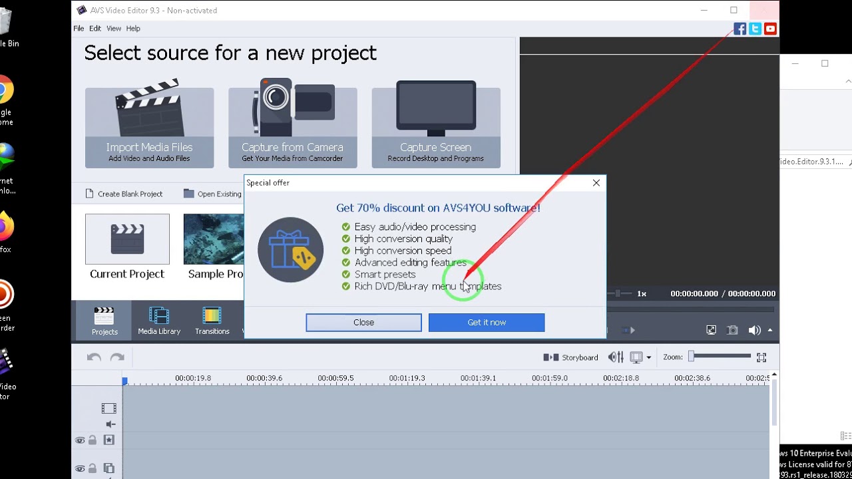Open Internet Download Manager desktop shortcut
The image size is (852, 479).
[x=7, y=168]
